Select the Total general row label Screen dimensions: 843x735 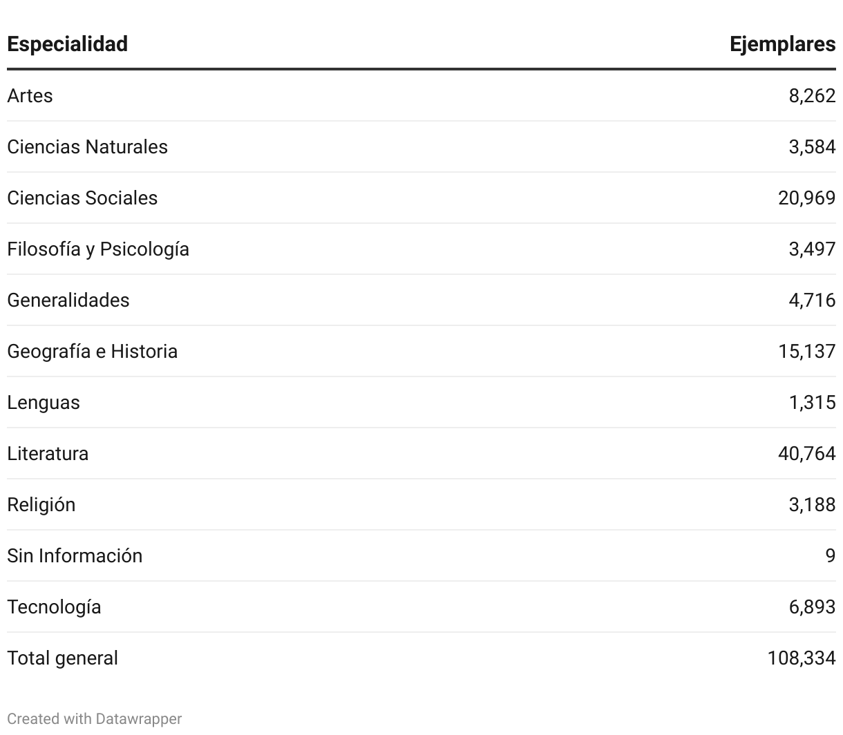tap(63, 658)
